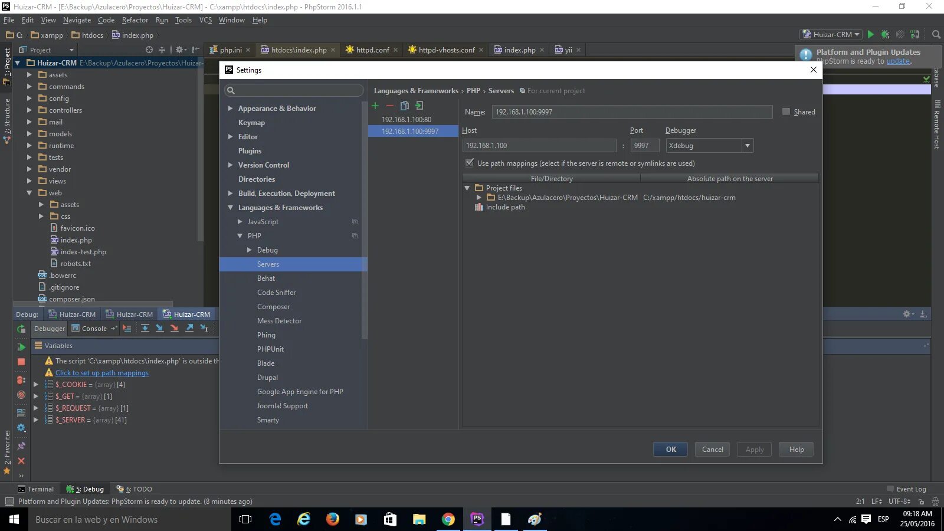Screen dimensions: 944x531
Task: Select the PHPUnit settings page
Action: 270,349
